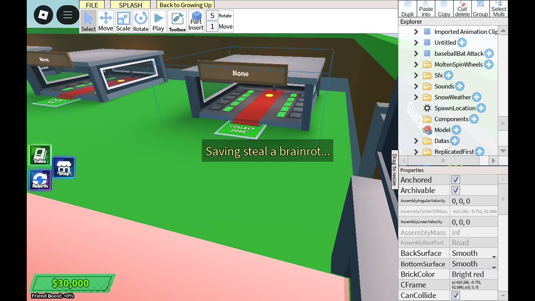Toggle the Archivable checkbox
The height and width of the screenshot is (301, 535).
456,190
